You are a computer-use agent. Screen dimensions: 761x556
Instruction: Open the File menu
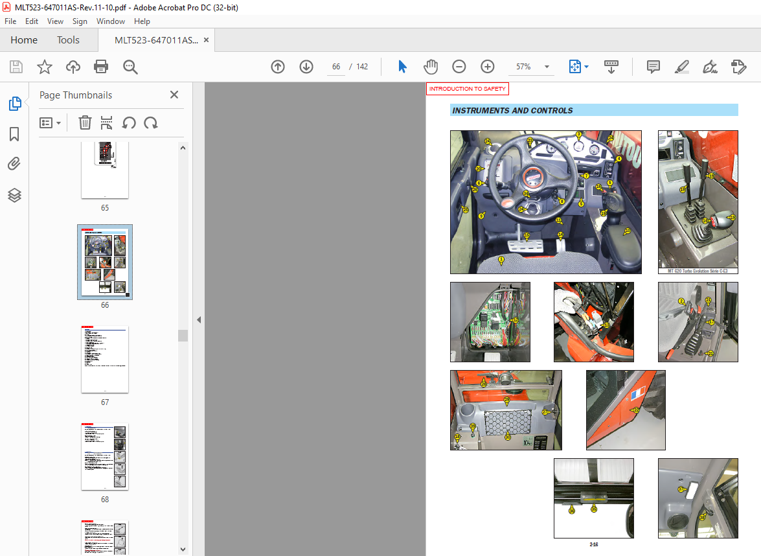pyautogui.click(x=10, y=21)
